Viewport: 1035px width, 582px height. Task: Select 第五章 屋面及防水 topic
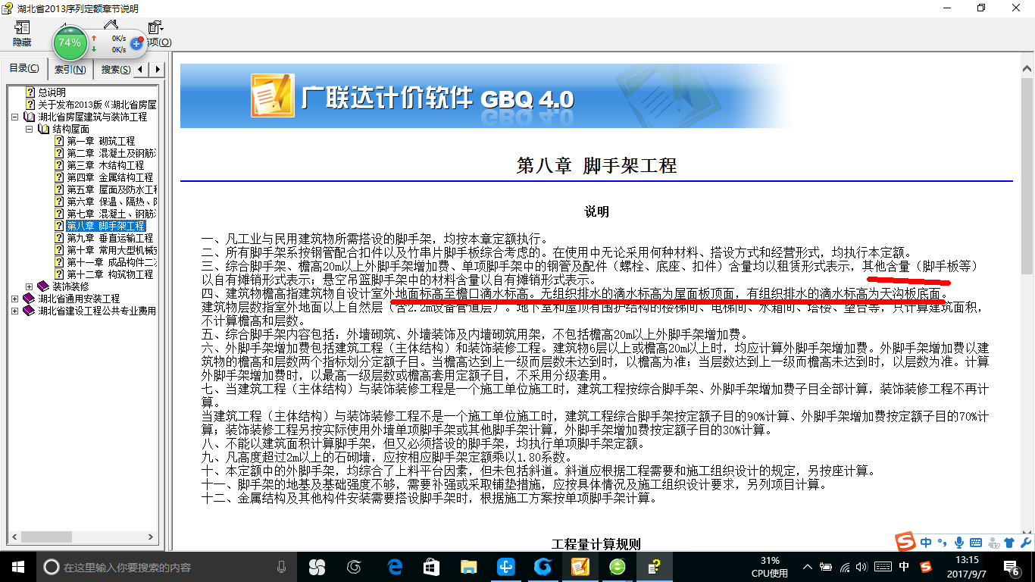tap(111, 189)
